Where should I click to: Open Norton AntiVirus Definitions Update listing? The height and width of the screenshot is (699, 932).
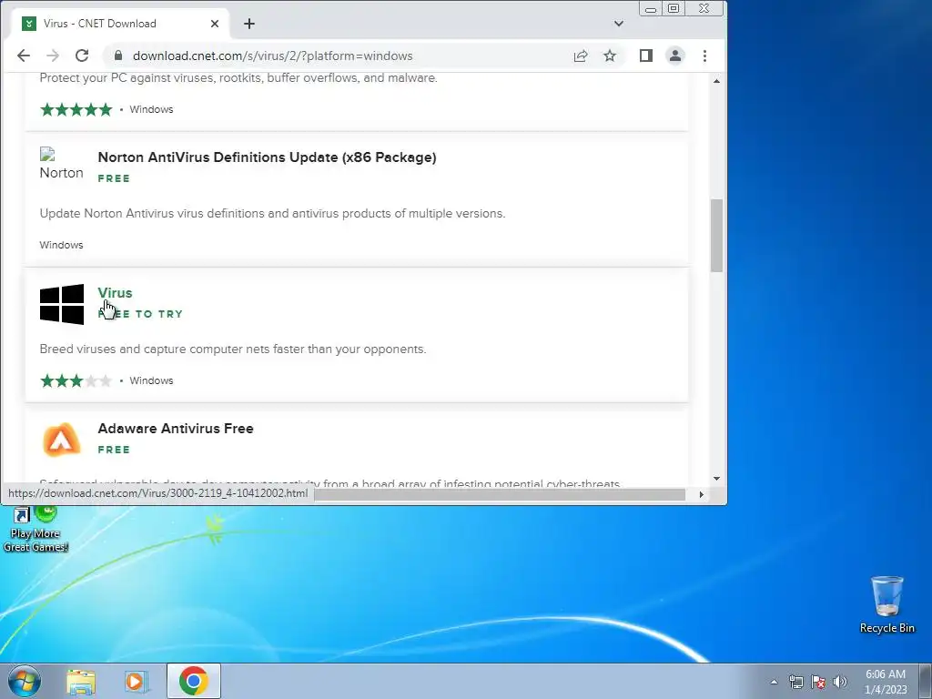point(267,157)
